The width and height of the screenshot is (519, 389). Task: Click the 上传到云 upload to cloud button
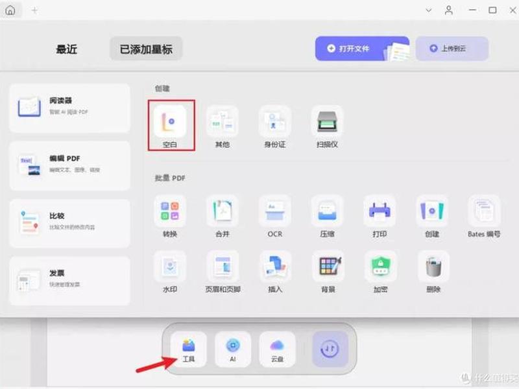(452, 49)
